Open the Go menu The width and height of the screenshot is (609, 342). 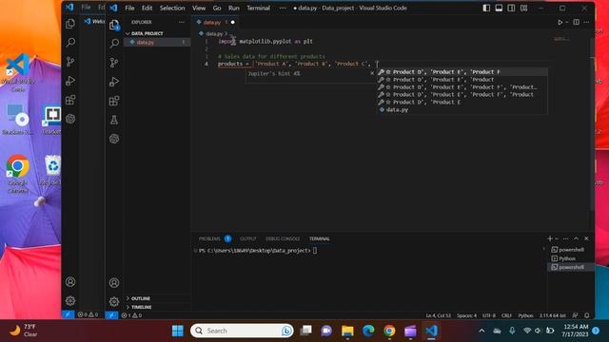click(217, 8)
